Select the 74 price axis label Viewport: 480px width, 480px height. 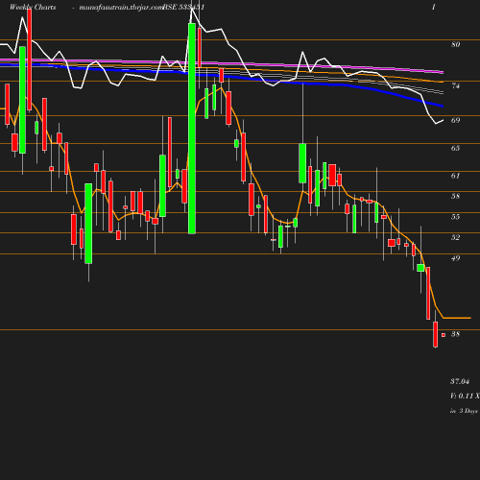(456, 85)
